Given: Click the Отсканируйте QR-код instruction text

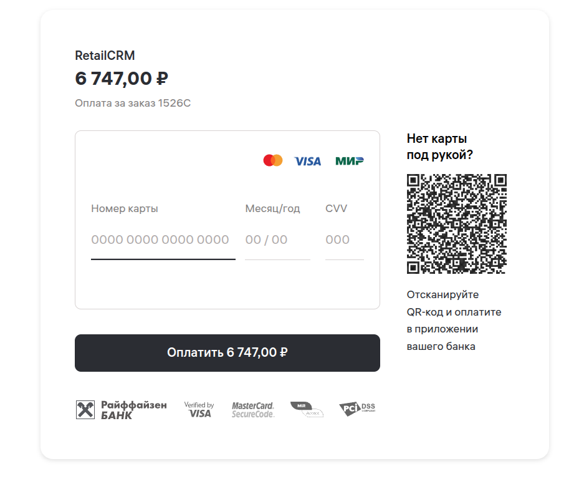Looking at the screenshot, I should point(454,320).
